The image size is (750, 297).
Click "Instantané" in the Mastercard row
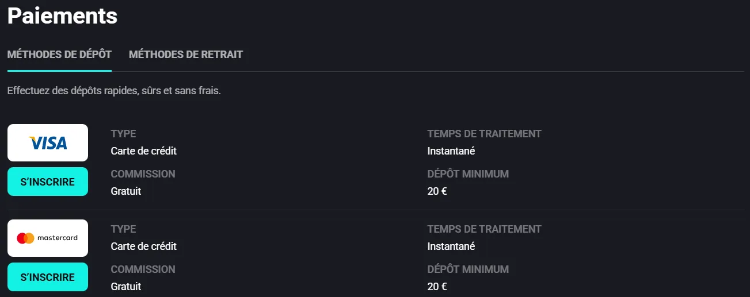451,246
